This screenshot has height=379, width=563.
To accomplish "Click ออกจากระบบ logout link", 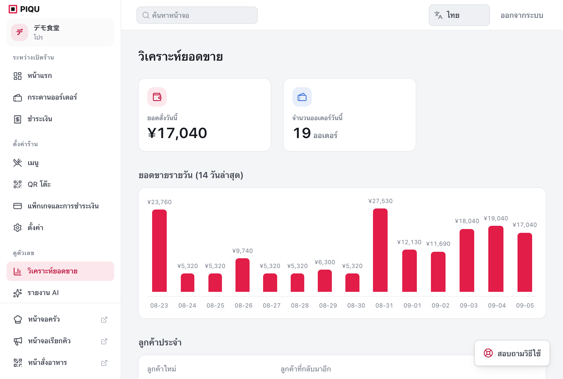I will tap(522, 15).
